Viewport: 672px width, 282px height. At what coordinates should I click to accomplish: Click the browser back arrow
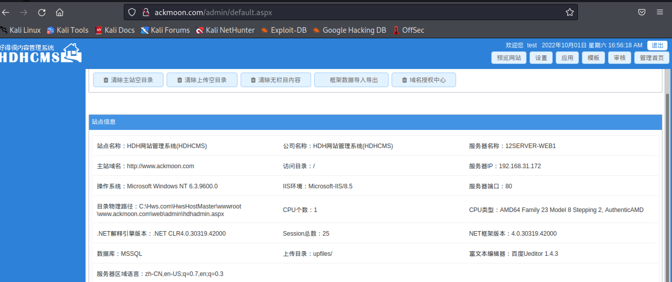pos(6,12)
